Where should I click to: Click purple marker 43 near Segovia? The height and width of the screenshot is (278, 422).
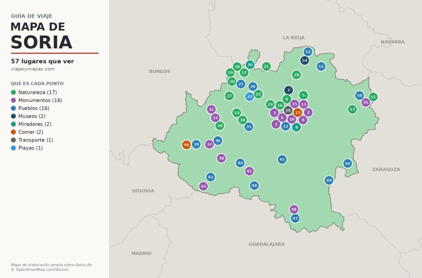[x=204, y=186]
